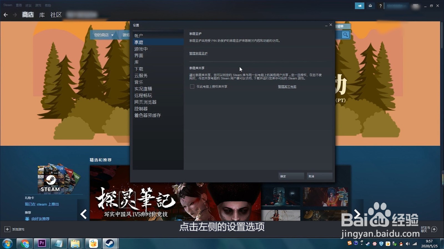Screen dimensions: 444x249
Task: Launch Adobe Premiere Pro from taskbar
Action: (42, 243)
